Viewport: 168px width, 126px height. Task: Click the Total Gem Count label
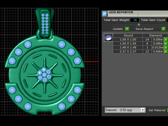click(153, 20)
